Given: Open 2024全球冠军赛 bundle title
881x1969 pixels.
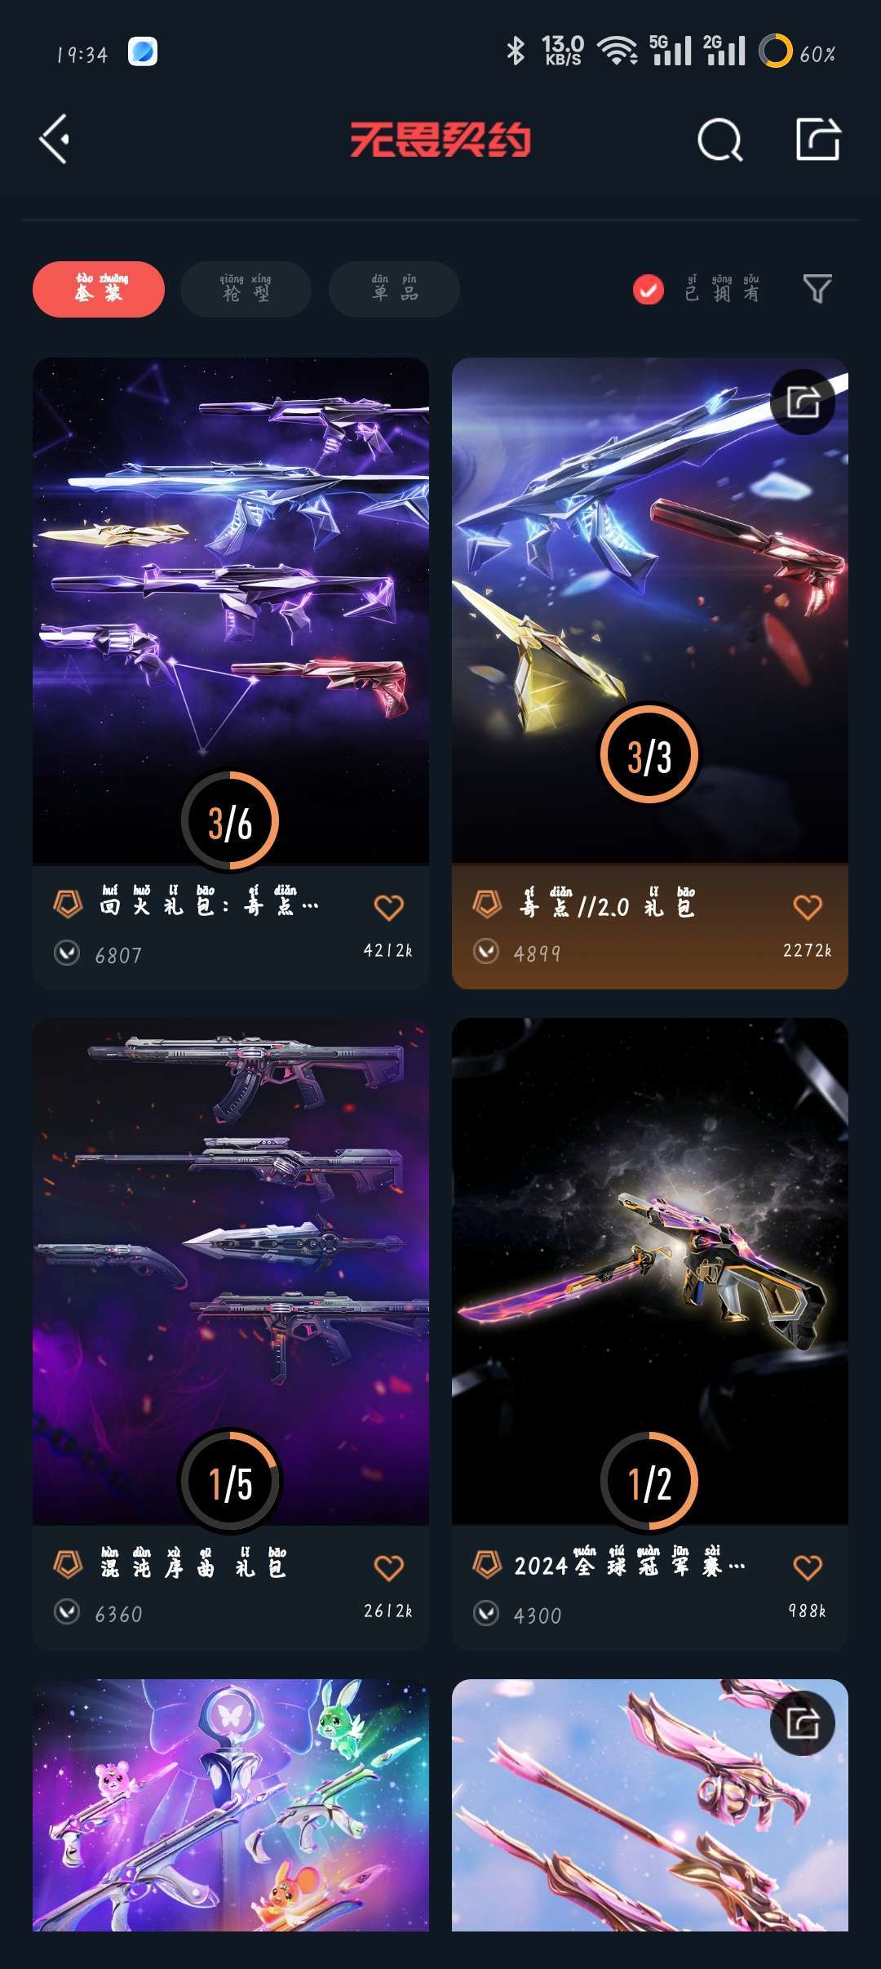Looking at the screenshot, I should click(x=629, y=1563).
